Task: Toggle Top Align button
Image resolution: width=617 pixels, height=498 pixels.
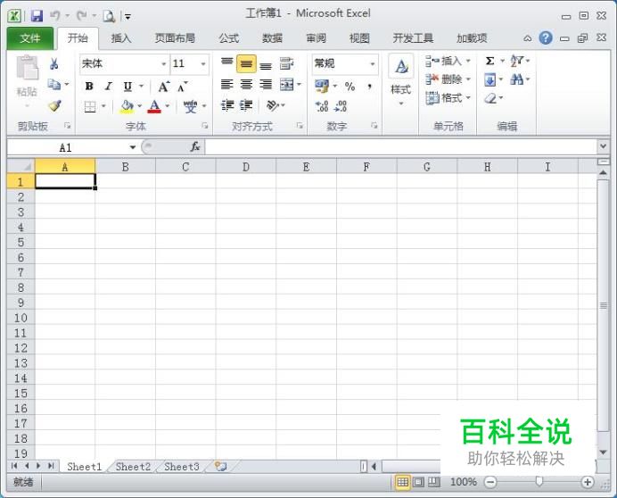Action: click(x=227, y=63)
